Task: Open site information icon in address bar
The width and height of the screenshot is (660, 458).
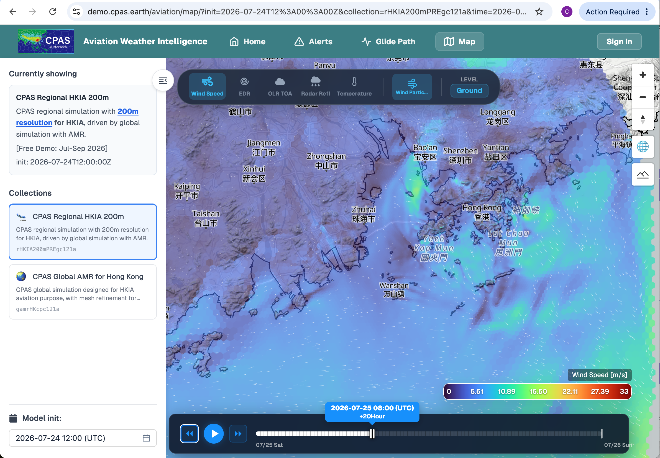Action: coord(76,12)
